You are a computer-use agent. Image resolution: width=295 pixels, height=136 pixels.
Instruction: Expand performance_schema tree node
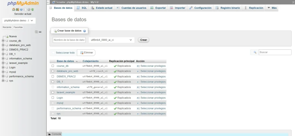point(3,77)
